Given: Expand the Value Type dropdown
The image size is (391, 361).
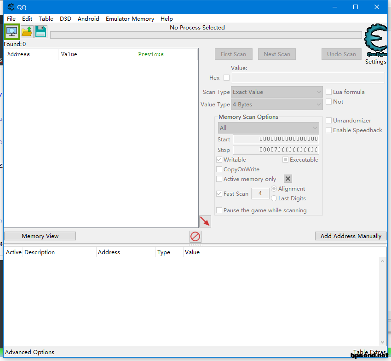Looking at the screenshot, I should (x=276, y=105).
